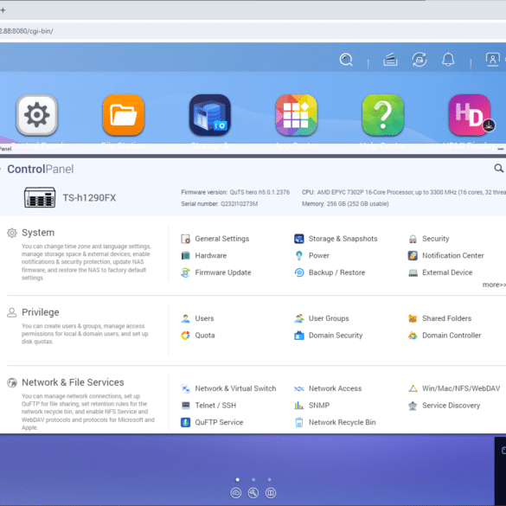Click the QuFTP Service icon
Image resolution: width=506 pixels, height=506 pixels.
pyautogui.click(x=186, y=422)
